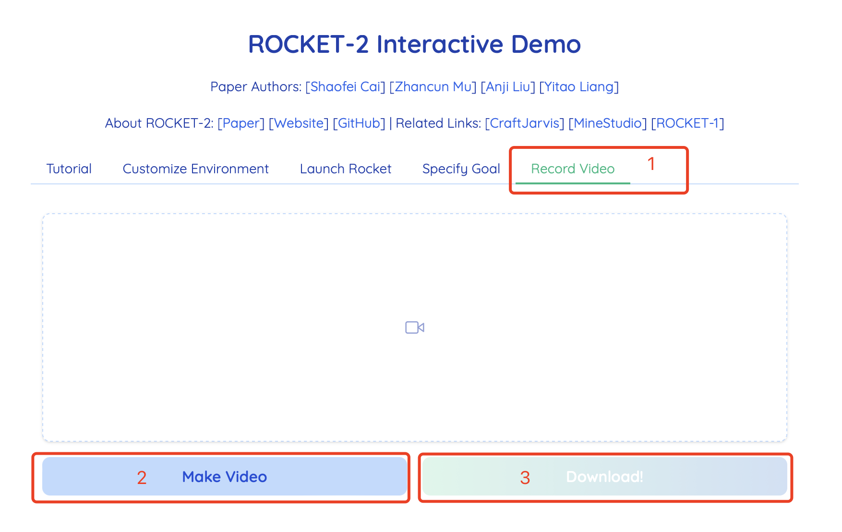Select the Record Video tab

pyautogui.click(x=572, y=169)
